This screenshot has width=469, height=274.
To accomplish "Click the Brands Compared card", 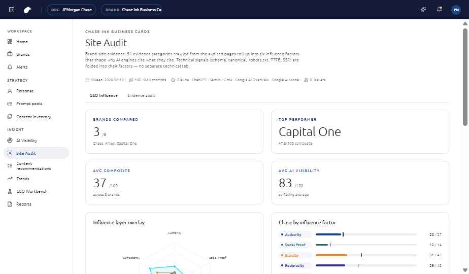I will (x=175, y=131).
